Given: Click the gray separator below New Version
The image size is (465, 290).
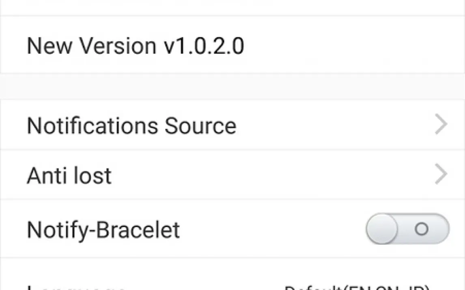Looking at the screenshot, I should 232,86.
